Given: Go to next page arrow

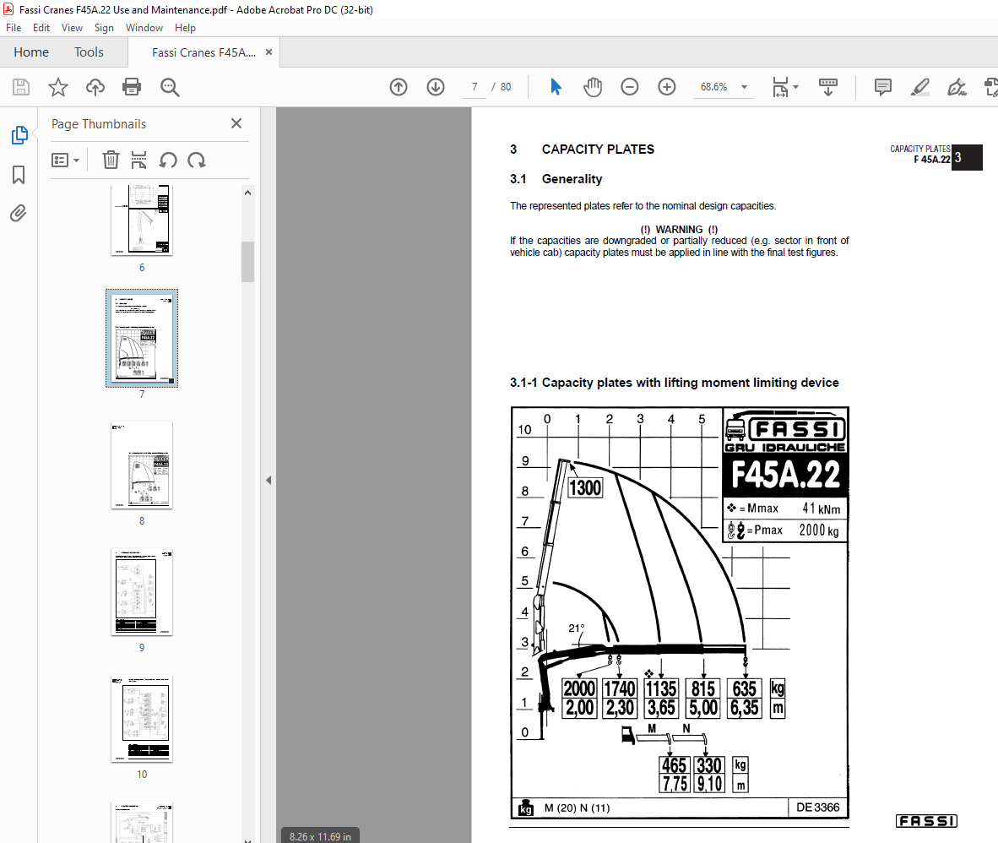Looking at the screenshot, I should click(436, 87).
